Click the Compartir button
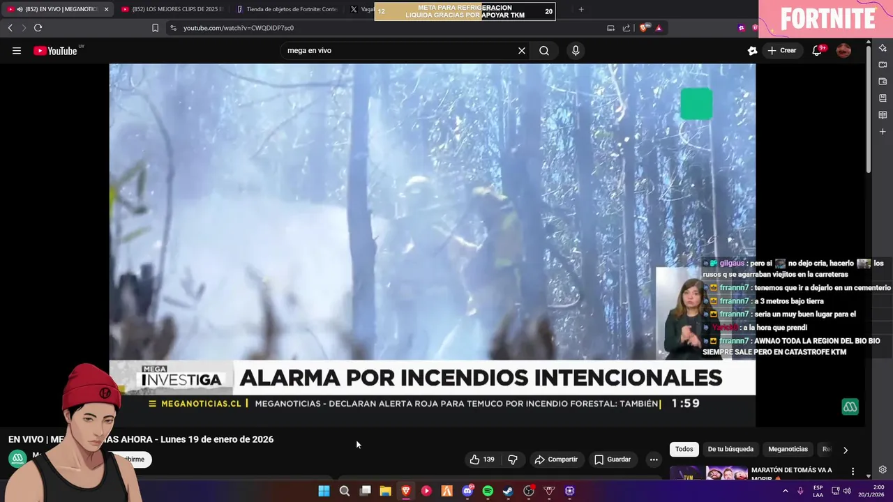This screenshot has width=893, height=502. click(x=556, y=459)
